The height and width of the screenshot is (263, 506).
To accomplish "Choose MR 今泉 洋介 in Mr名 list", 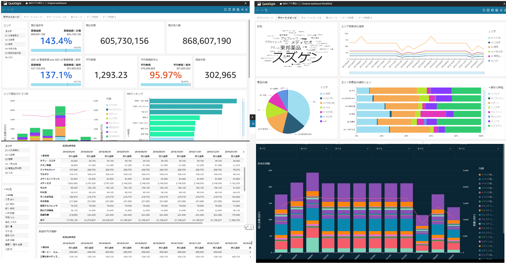I will (16, 200).
